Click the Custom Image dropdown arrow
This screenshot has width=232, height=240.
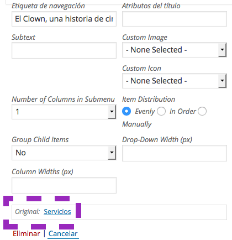(222, 50)
